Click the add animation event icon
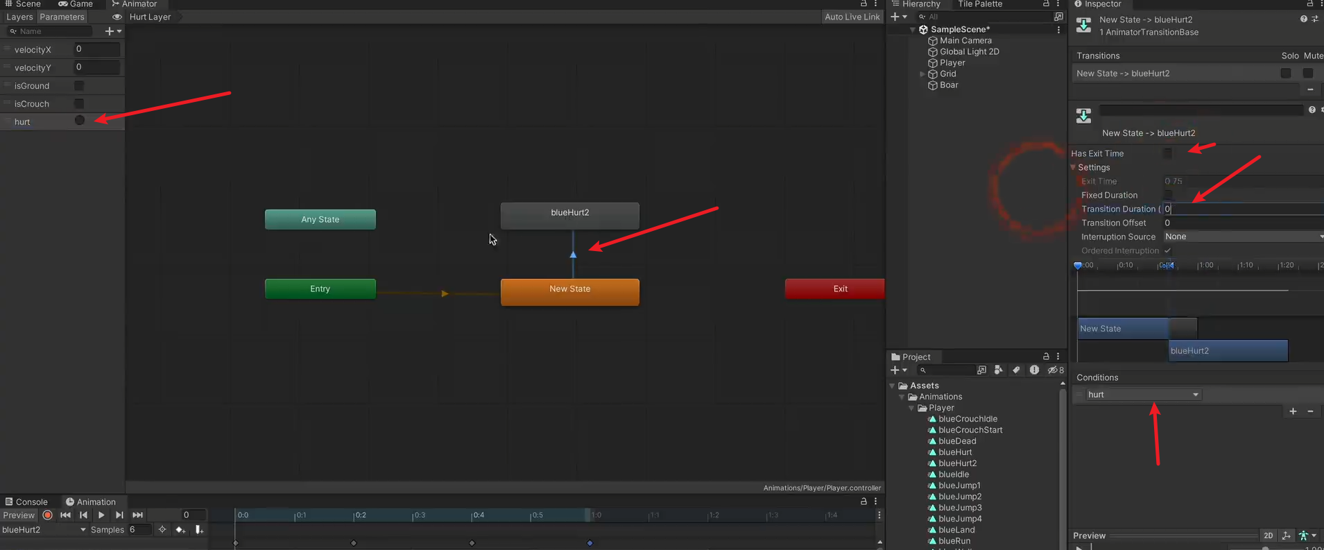1324x550 pixels. [x=199, y=530]
